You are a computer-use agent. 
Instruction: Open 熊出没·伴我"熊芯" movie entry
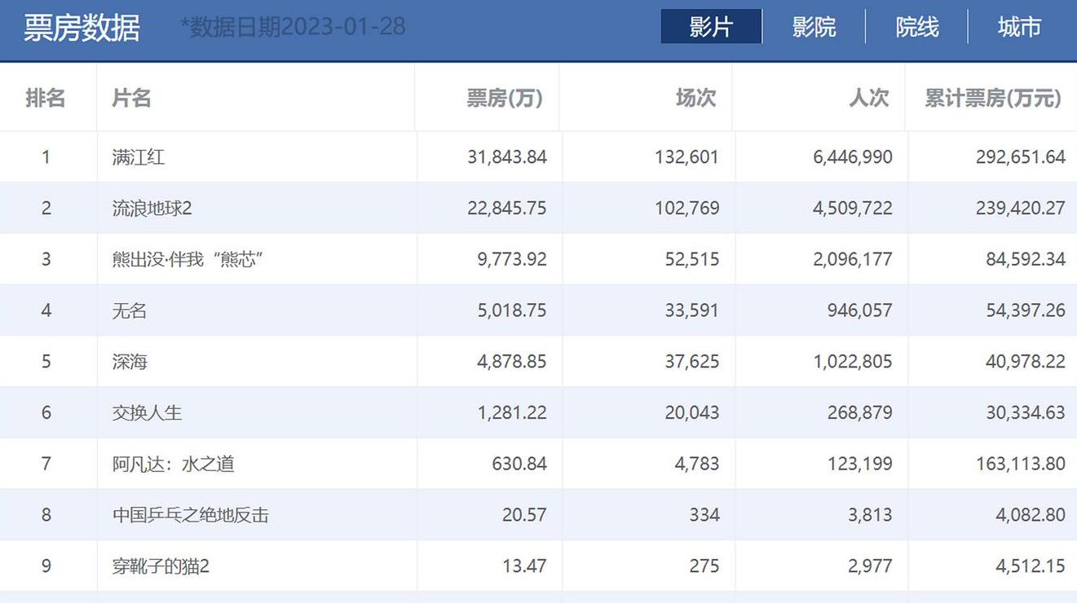click(x=187, y=260)
